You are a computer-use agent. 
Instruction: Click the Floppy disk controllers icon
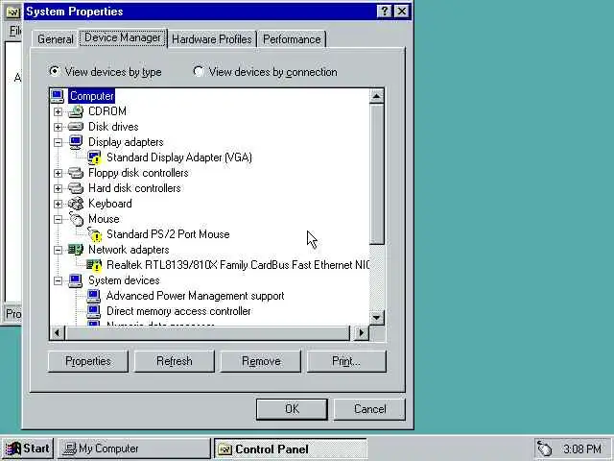point(76,173)
